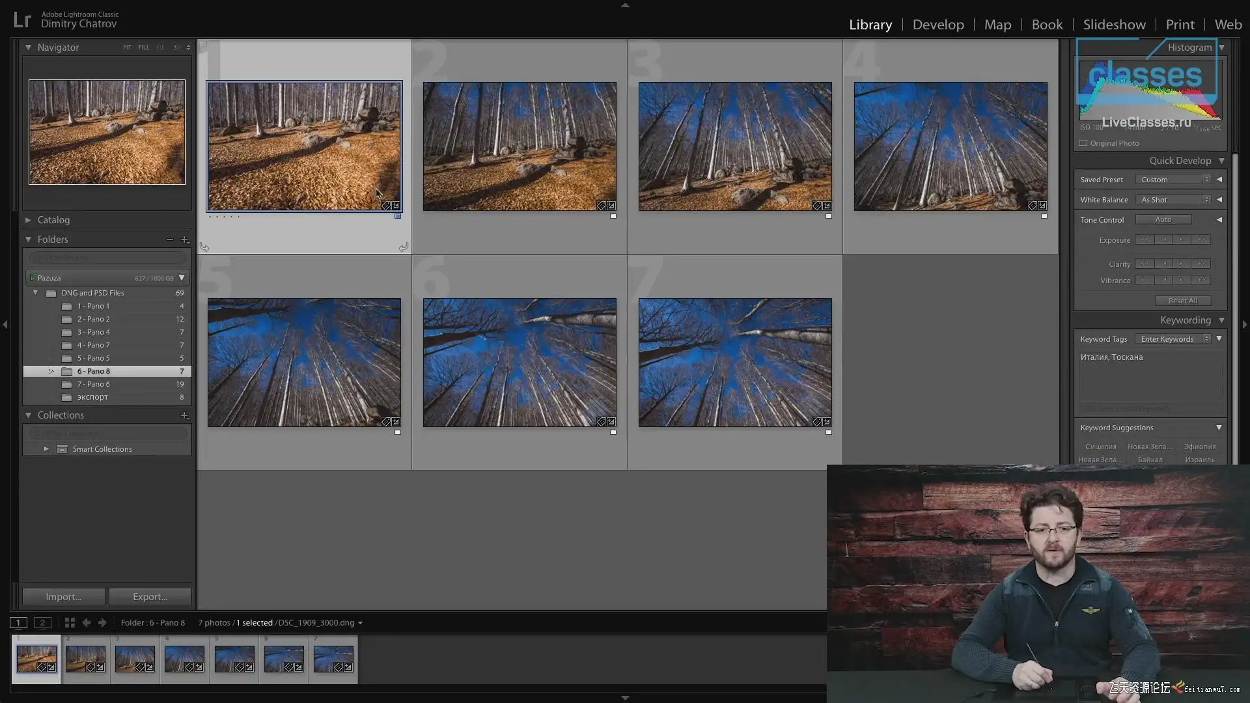This screenshot has height=703, width=1250.
Task: Open the Slideshow module
Action: (1114, 25)
